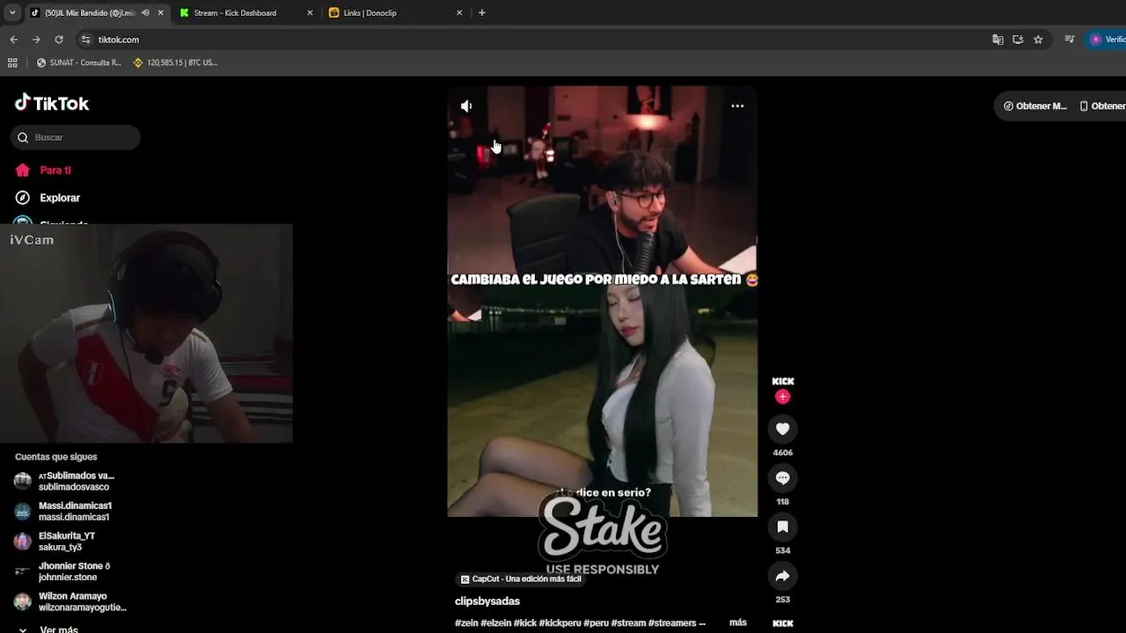The image size is (1126, 633).
Task: Open the media control icon in toolbar
Action: 1069,40
